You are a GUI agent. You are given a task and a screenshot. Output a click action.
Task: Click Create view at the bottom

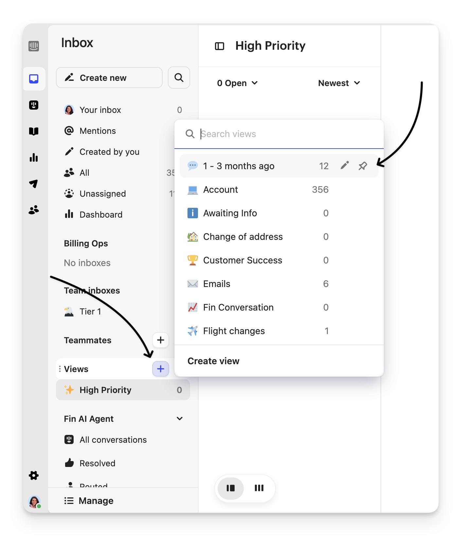click(x=213, y=361)
